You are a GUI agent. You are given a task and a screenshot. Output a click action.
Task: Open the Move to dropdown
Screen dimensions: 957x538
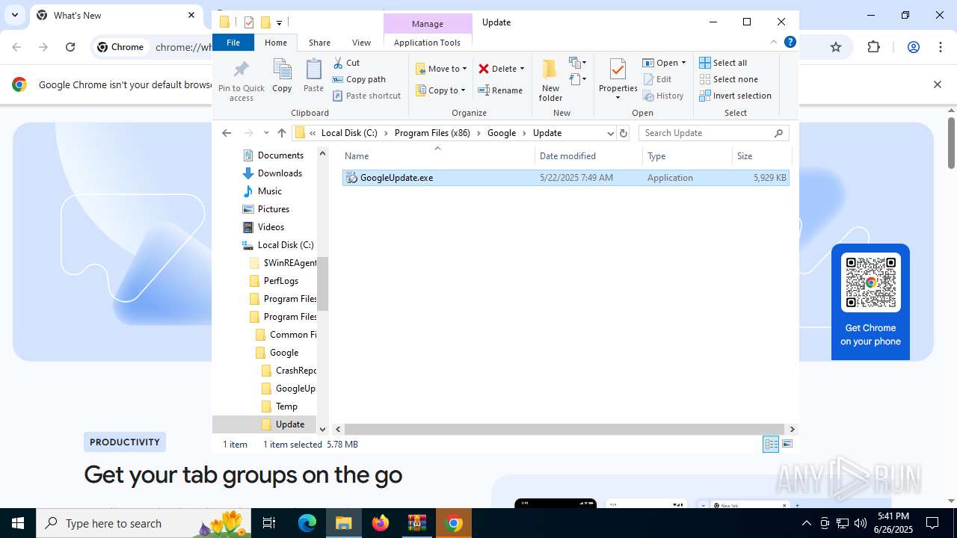[x=441, y=69]
